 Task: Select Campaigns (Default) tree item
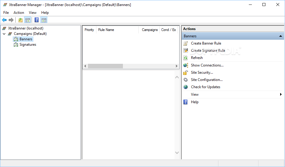point(30,34)
